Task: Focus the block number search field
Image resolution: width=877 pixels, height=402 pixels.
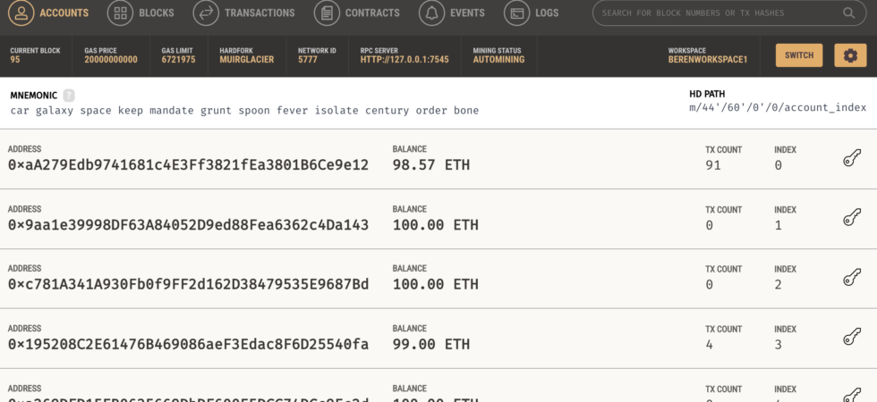Action: click(716, 13)
